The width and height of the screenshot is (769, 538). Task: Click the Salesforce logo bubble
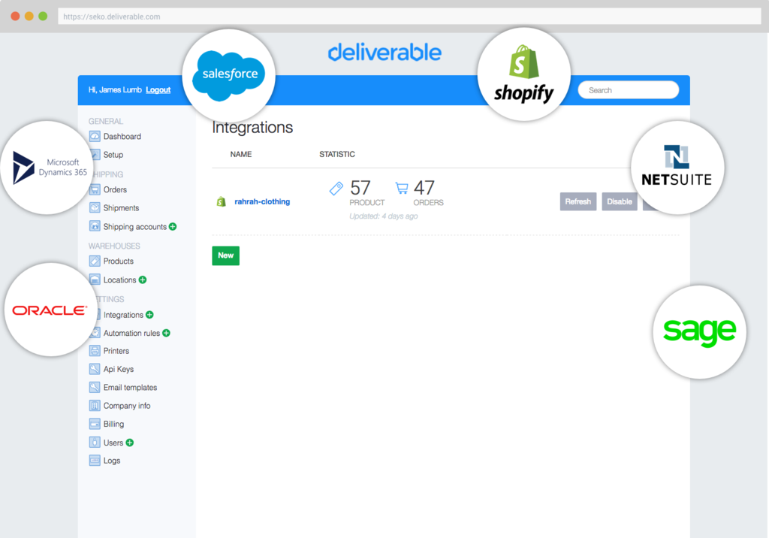click(x=228, y=76)
